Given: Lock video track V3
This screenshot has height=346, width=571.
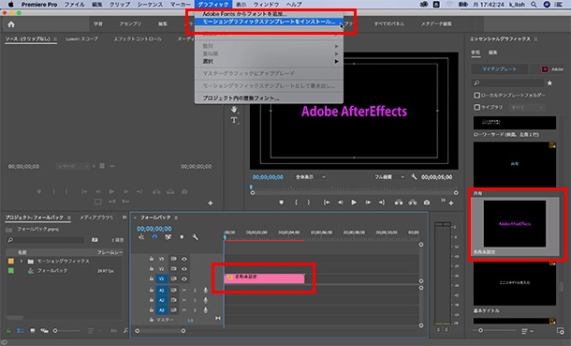Looking at the screenshot, I should click(151, 259).
